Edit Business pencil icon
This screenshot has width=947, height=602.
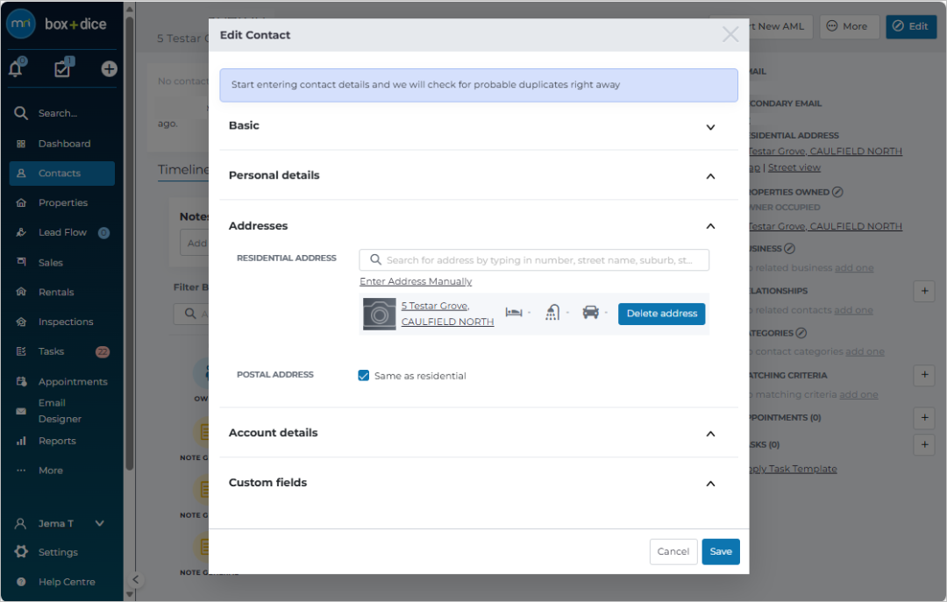click(x=789, y=249)
